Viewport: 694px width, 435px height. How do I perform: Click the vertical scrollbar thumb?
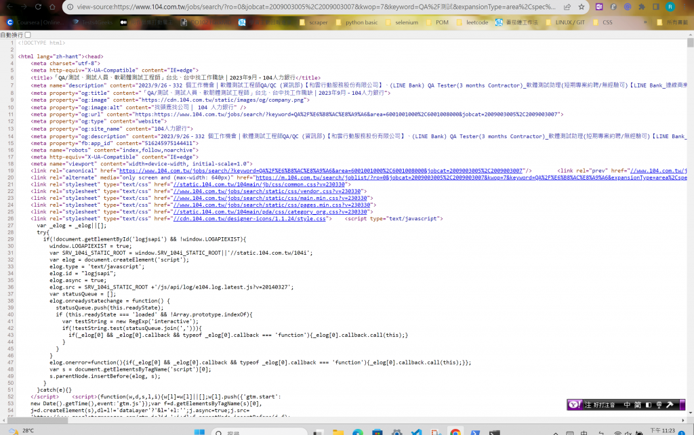690,43
